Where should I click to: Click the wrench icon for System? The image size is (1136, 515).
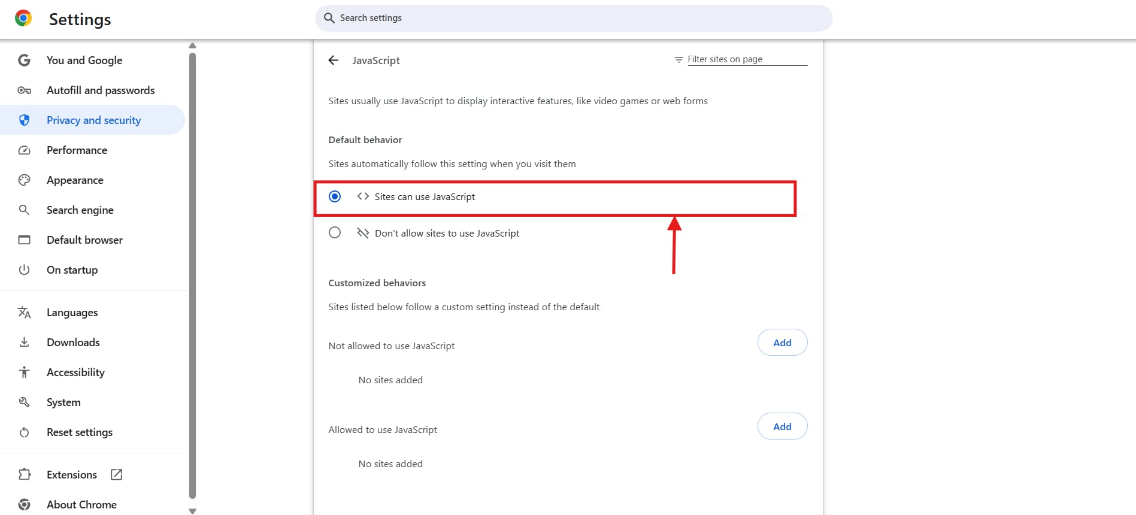pos(24,402)
